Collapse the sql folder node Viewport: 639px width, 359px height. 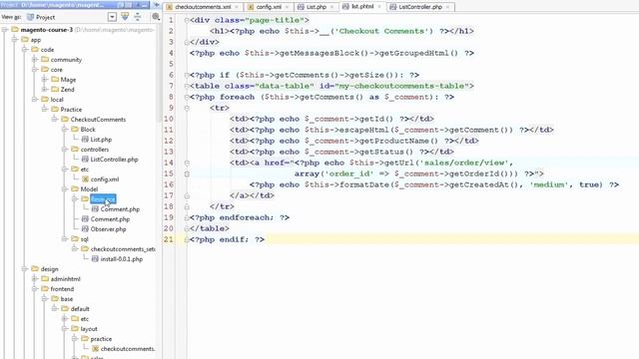[65, 239]
